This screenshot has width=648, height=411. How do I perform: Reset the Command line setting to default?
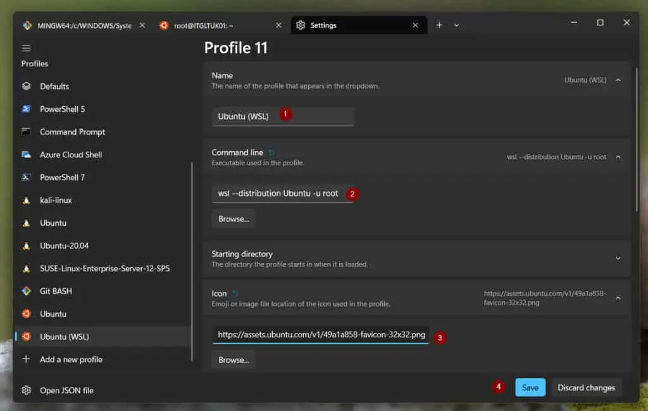[271, 153]
